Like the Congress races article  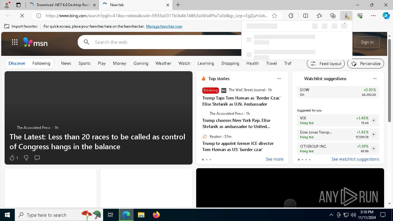(x=12, y=158)
